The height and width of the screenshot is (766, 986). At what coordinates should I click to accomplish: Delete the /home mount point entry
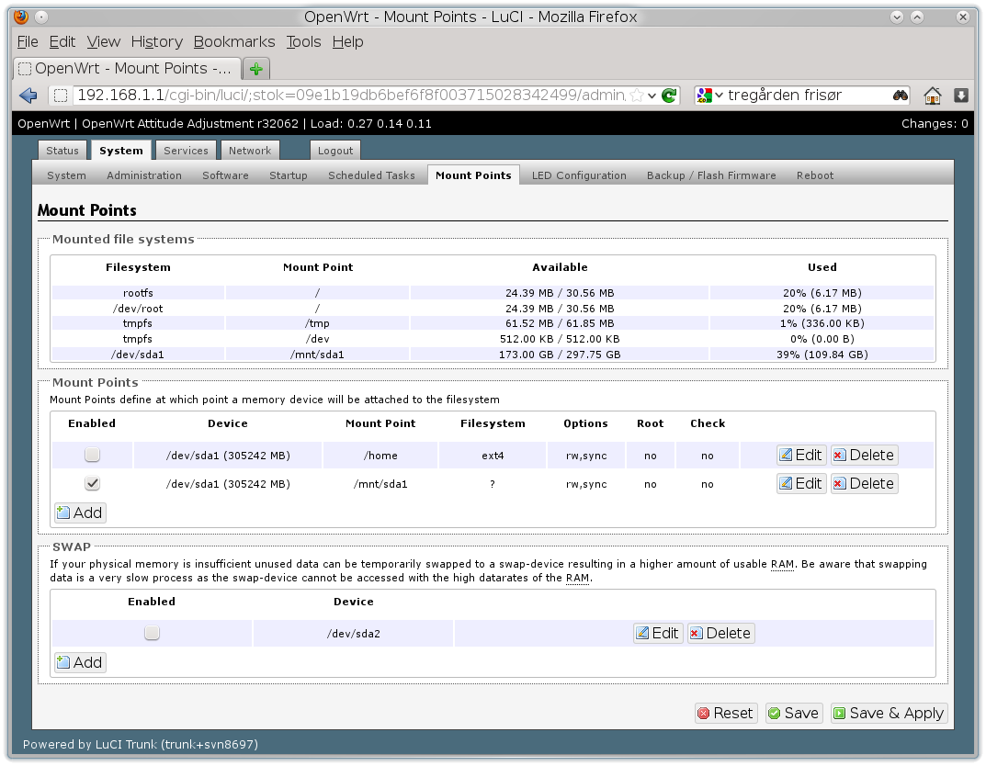(864, 455)
